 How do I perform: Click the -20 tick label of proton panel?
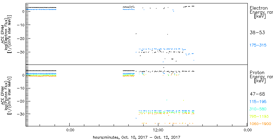pyautogui.click(x=20, y=101)
